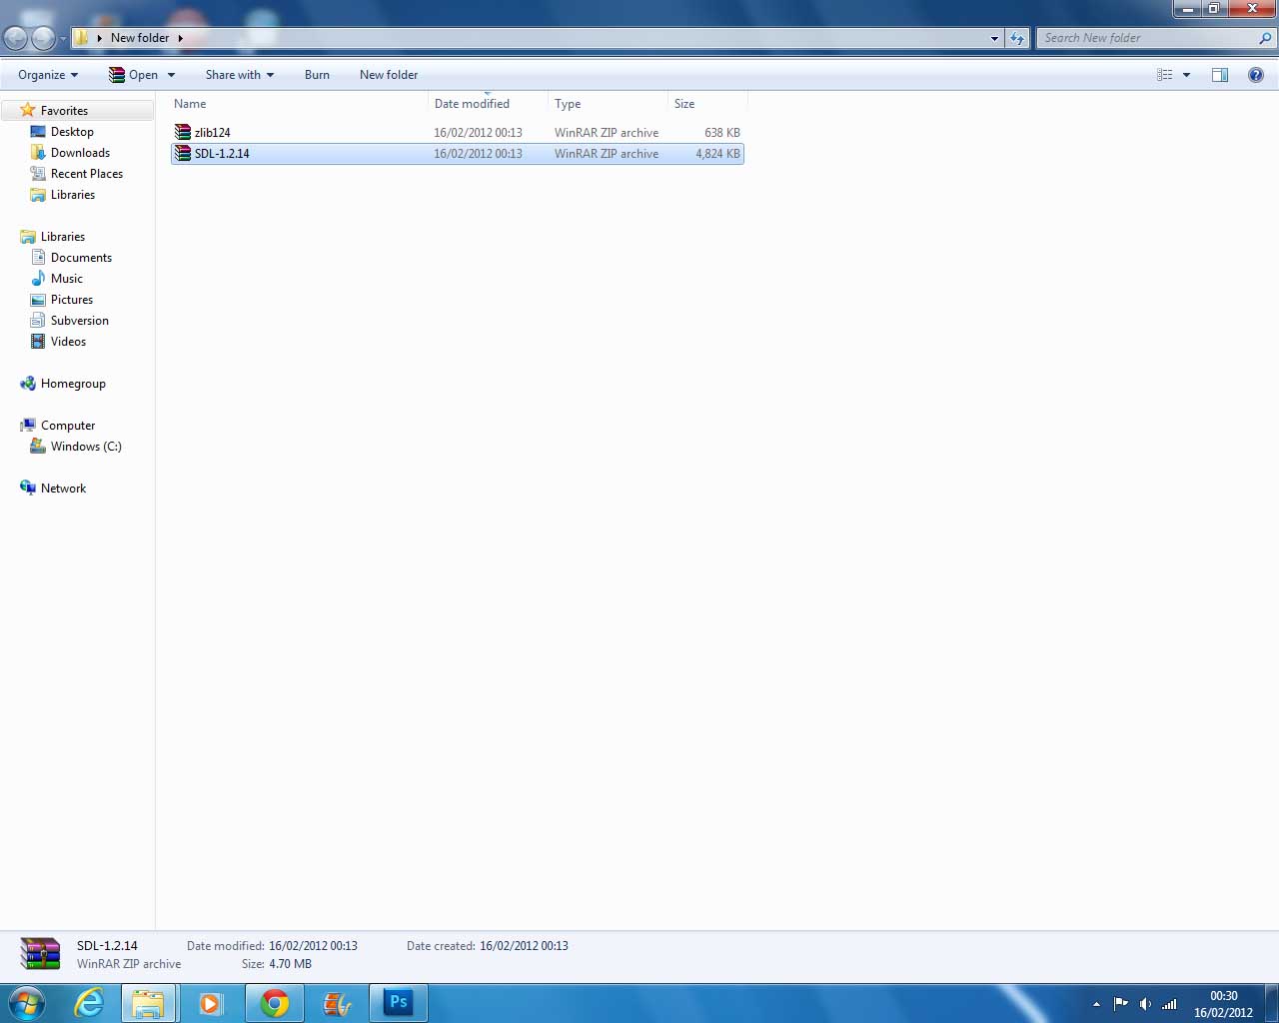
Task: Open the Organize menu
Action: (x=47, y=75)
